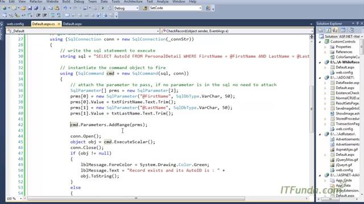Click the editor vertical scrollbar thumb
Screen dimensions: 364x204
[312, 109]
